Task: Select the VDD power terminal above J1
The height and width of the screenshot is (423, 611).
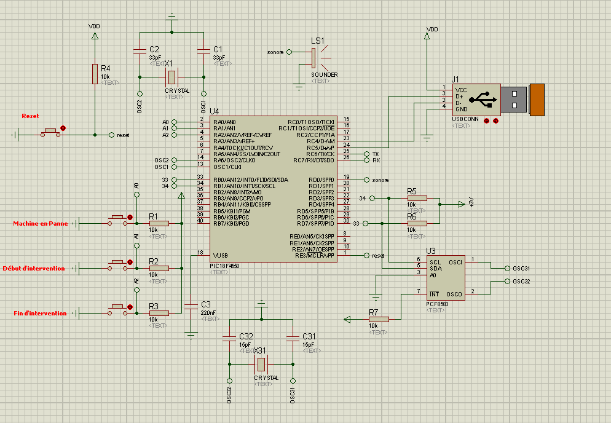Action: pos(427,36)
